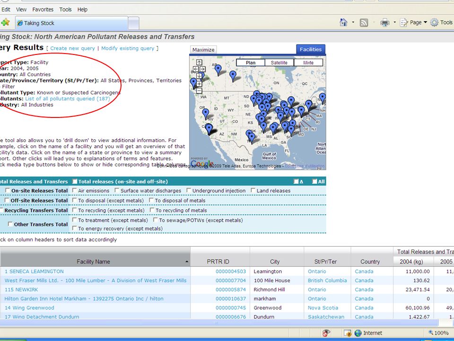This screenshot has height=341, width=454.
Task: Check To recycling (except metals)
Action: (x=74, y=210)
